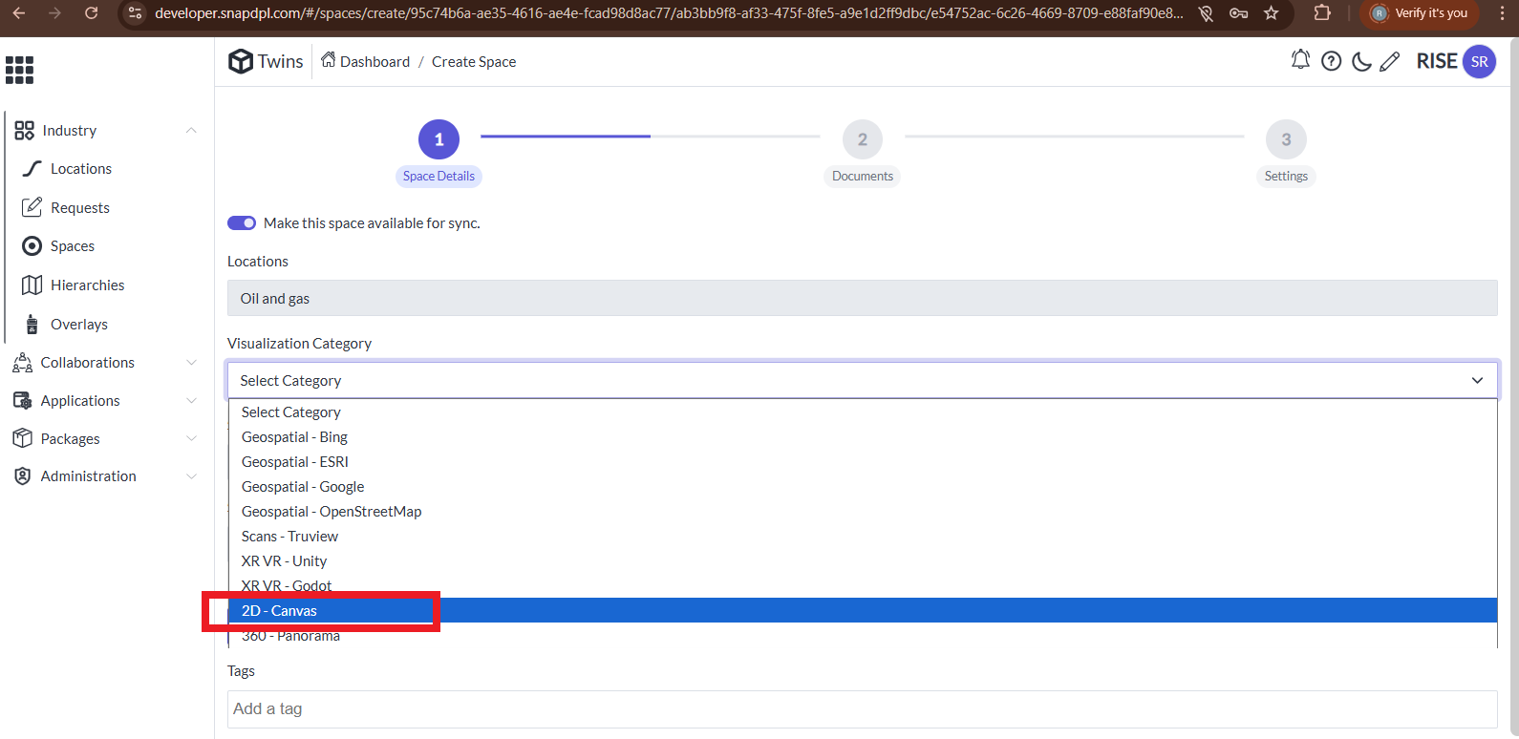Open Locations in sidebar
The width and height of the screenshot is (1519, 739).
pyautogui.click(x=81, y=169)
